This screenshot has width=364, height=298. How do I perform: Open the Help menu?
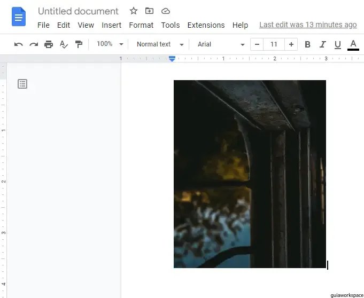pyautogui.click(x=241, y=25)
